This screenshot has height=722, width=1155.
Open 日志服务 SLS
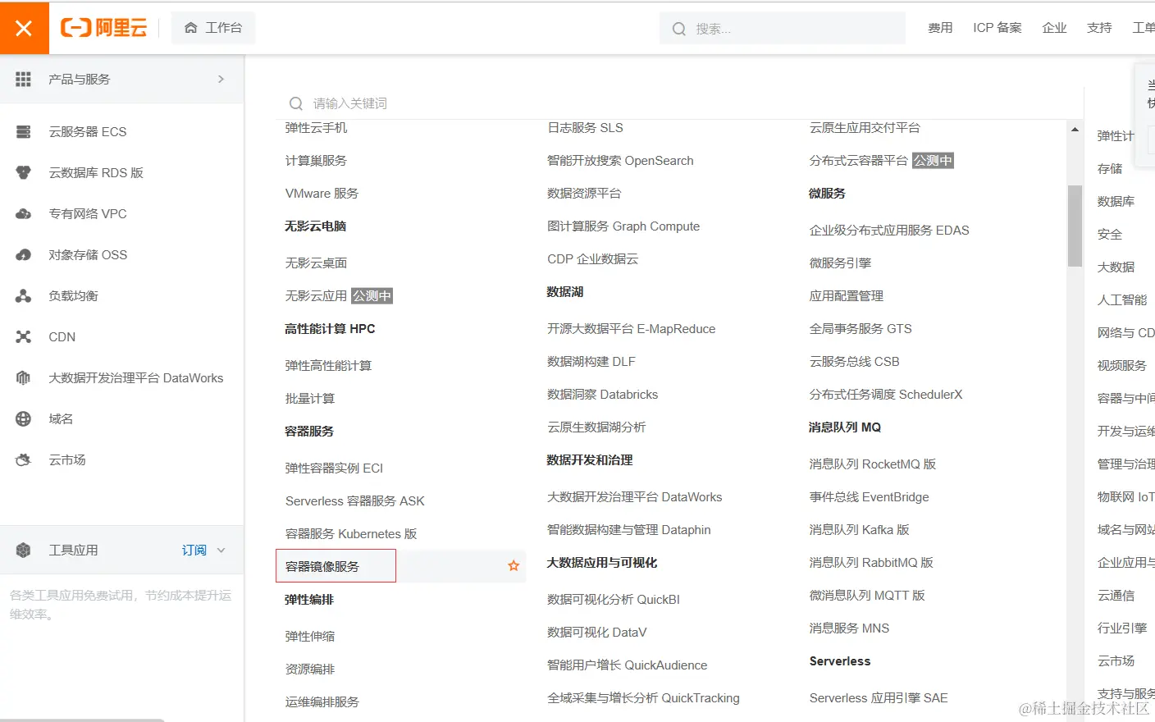[585, 127]
